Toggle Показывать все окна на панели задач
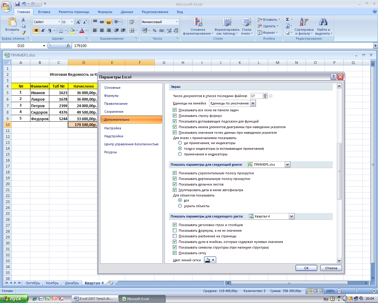378x303 pixels. point(175,110)
